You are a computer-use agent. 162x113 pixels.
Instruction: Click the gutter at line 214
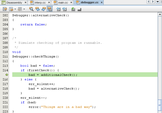click(5, 70)
